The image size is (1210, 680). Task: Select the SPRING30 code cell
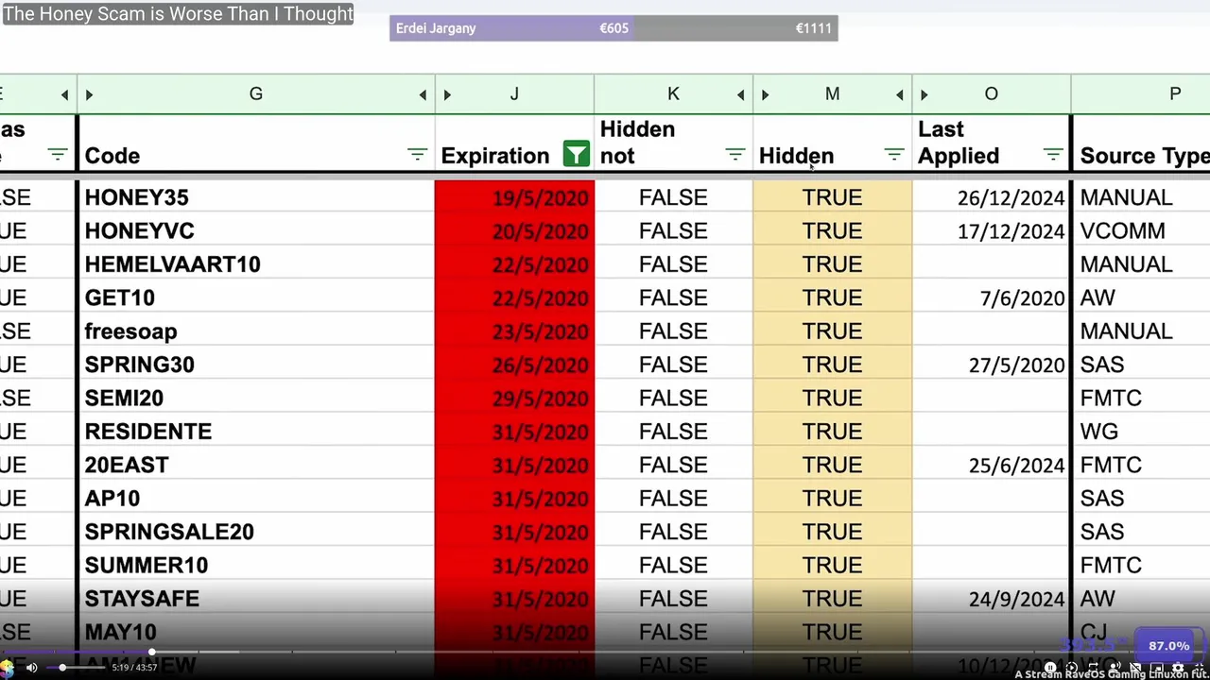click(255, 365)
